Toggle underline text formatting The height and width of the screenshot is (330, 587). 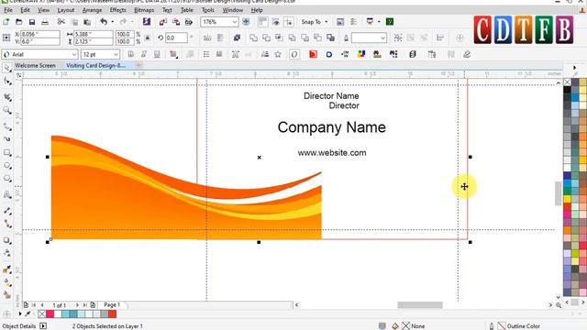click(157, 54)
